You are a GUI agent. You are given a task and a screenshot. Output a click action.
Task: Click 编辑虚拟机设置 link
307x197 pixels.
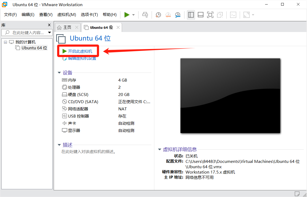click(82, 58)
